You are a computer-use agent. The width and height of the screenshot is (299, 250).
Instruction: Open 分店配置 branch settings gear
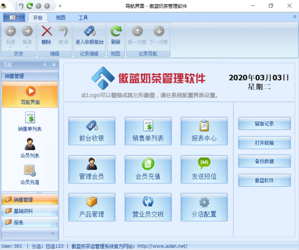[x=204, y=207]
